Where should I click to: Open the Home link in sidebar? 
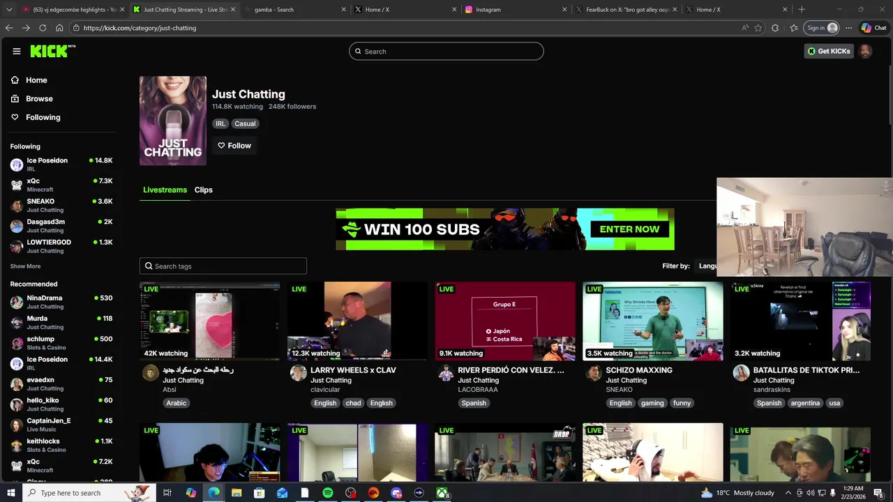[x=36, y=80]
